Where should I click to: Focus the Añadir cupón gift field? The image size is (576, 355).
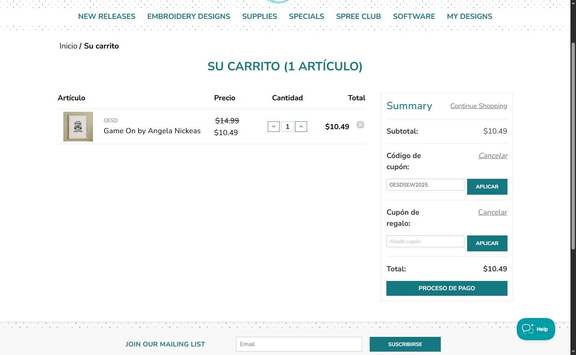425,241
